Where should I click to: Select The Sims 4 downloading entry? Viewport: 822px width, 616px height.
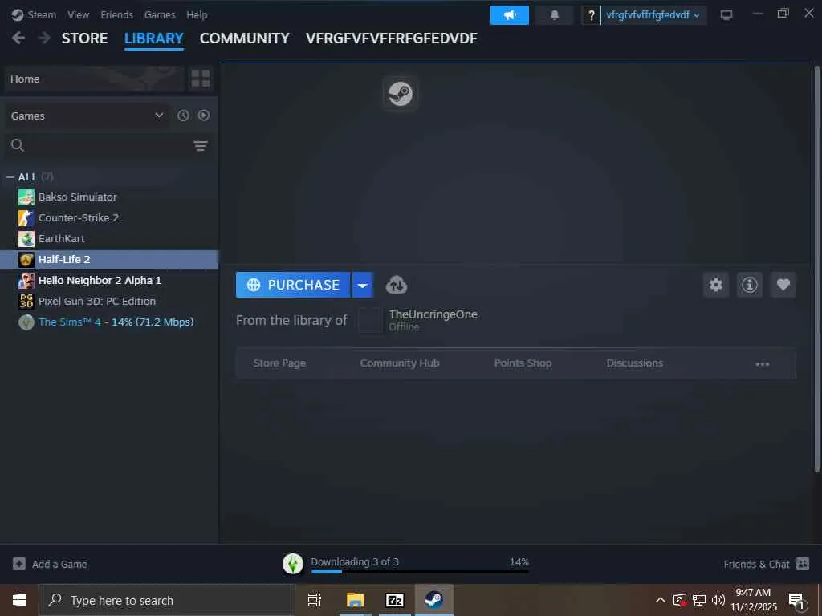109,322
